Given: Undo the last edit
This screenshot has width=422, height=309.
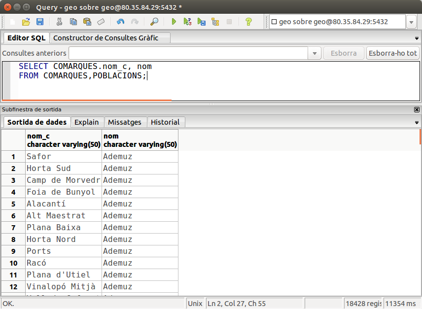Looking at the screenshot, I should point(120,22).
